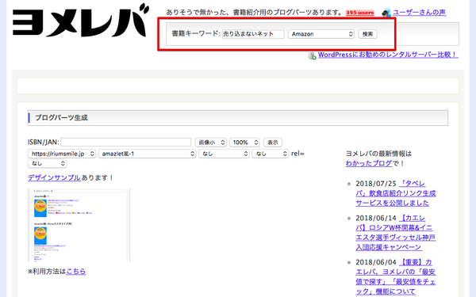Click the server icon beside the WordPress link

click(312, 55)
